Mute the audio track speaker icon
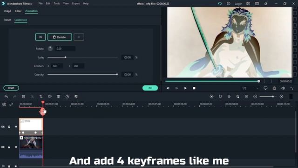The width and height of the screenshot is (298, 168). point(16,166)
